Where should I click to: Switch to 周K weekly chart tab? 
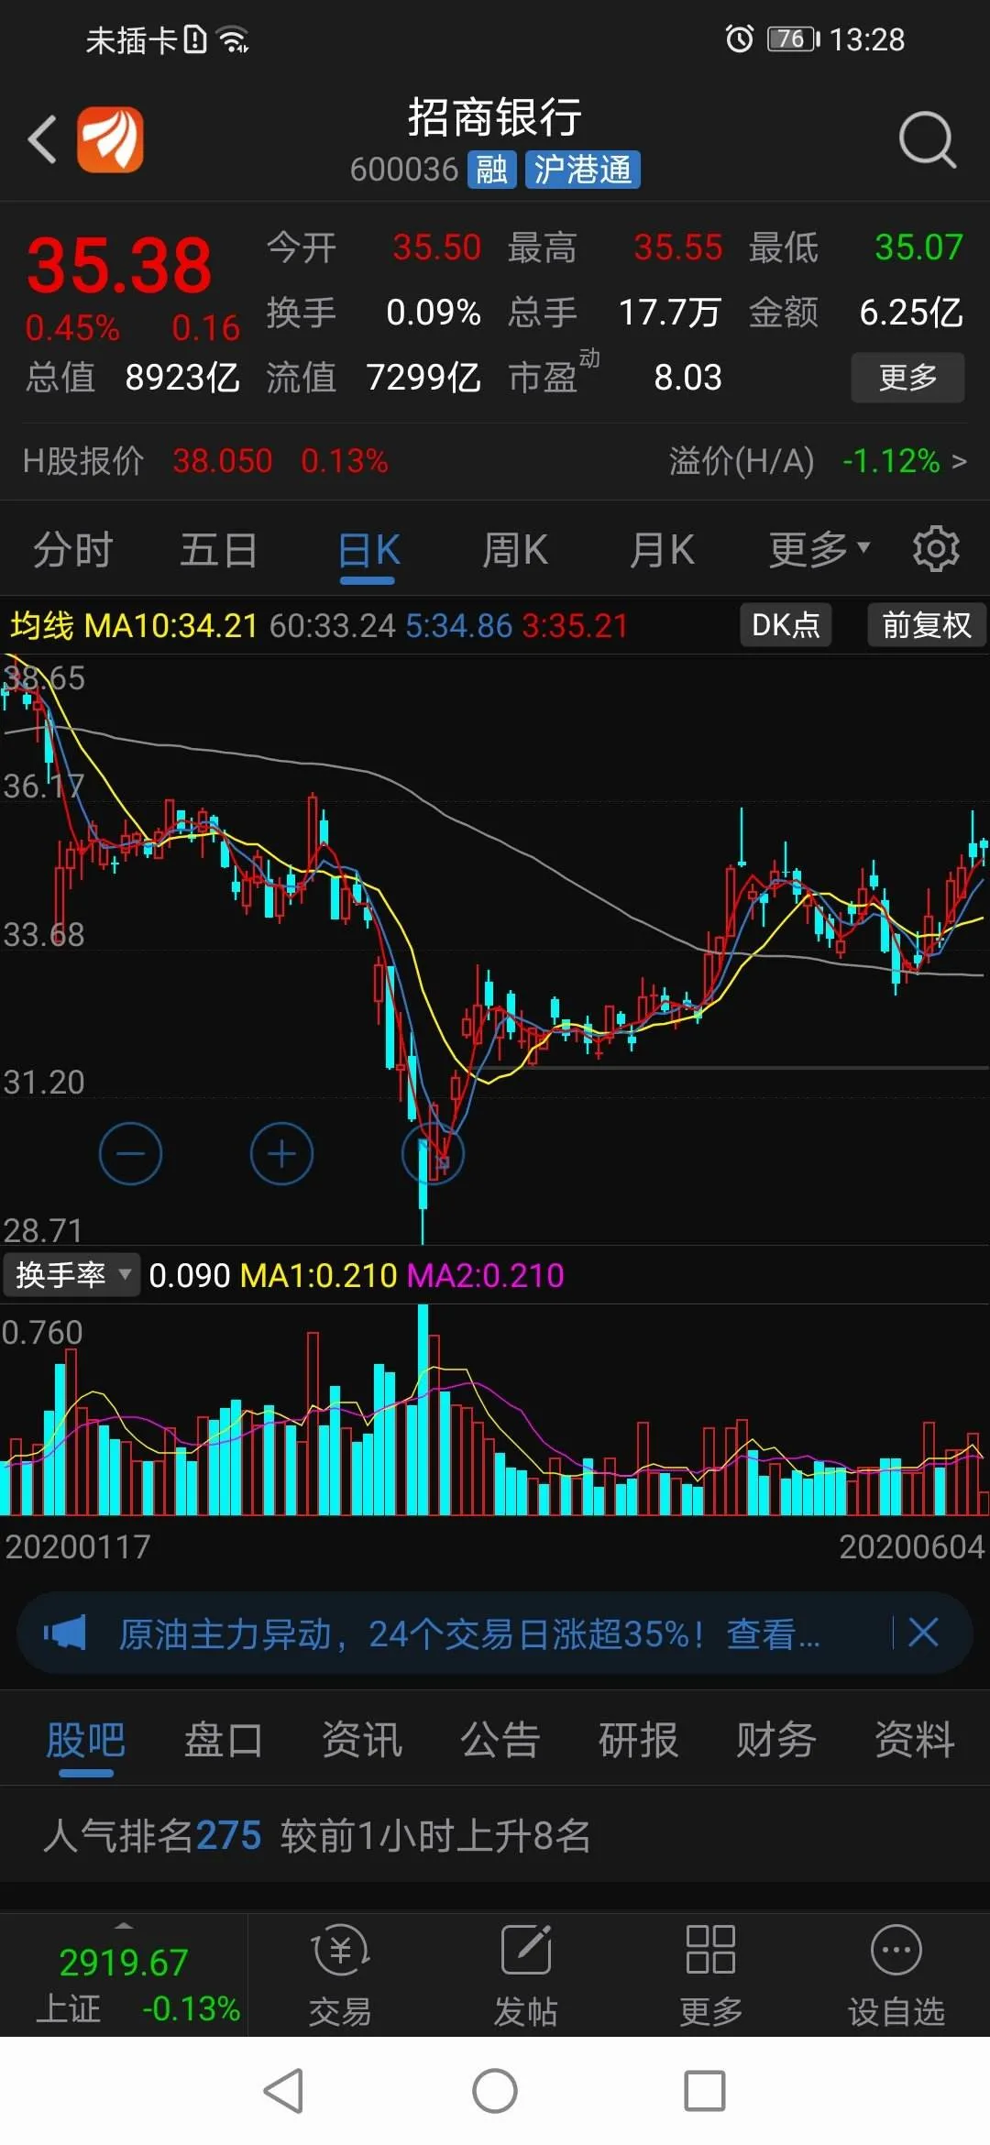tap(515, 550)
